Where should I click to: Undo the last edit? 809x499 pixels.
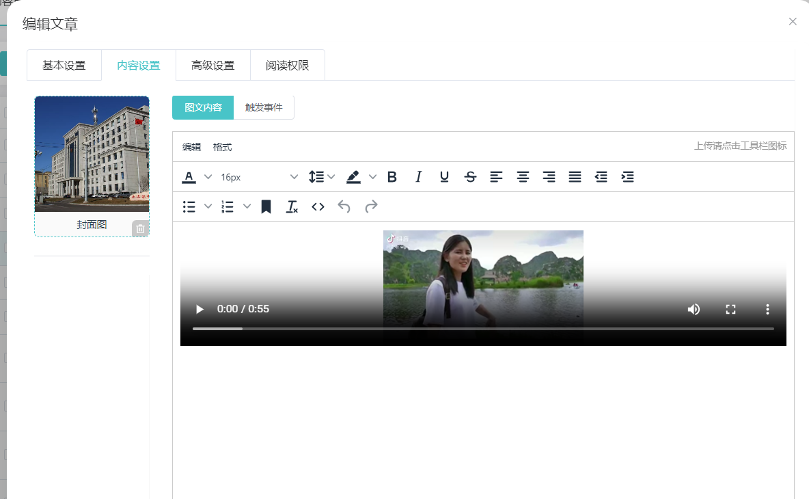pos(344,206)
